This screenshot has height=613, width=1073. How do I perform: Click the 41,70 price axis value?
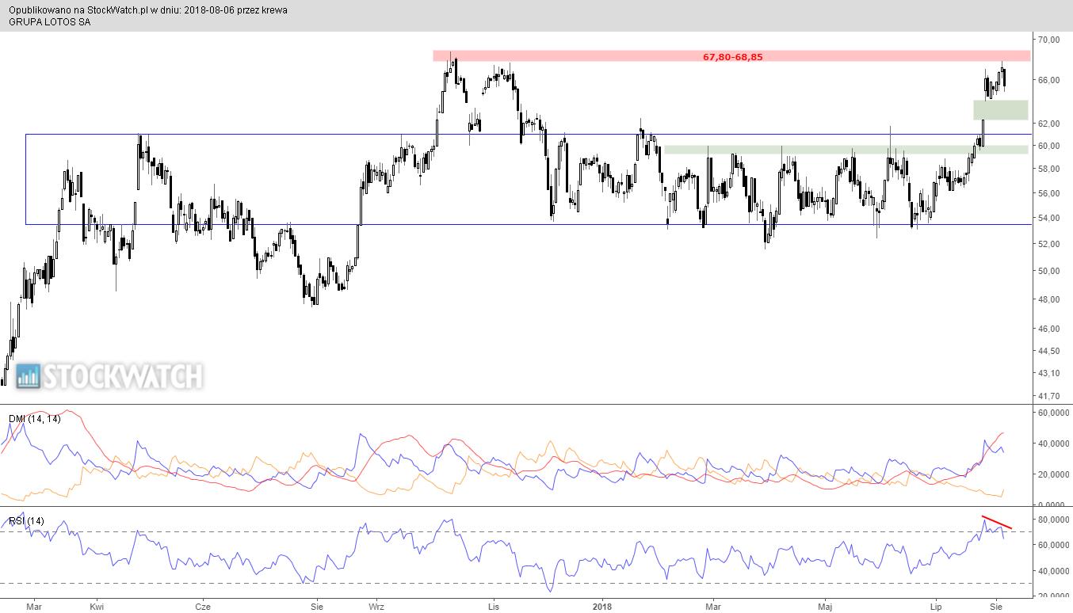point(1048,396)
